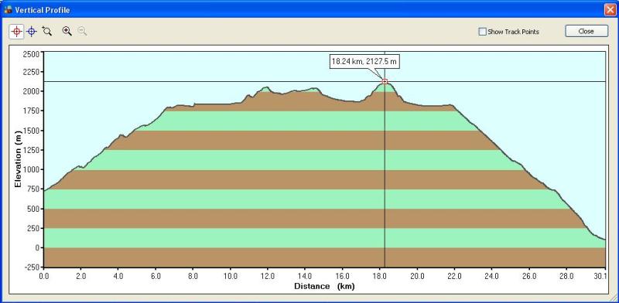Click the greyed-out zoom out magnifier icon
This screenshot has height=303, width=619.
(82, 32)
